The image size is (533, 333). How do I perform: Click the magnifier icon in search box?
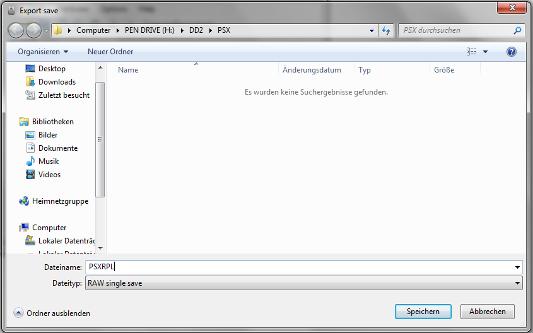pos(517,30)
